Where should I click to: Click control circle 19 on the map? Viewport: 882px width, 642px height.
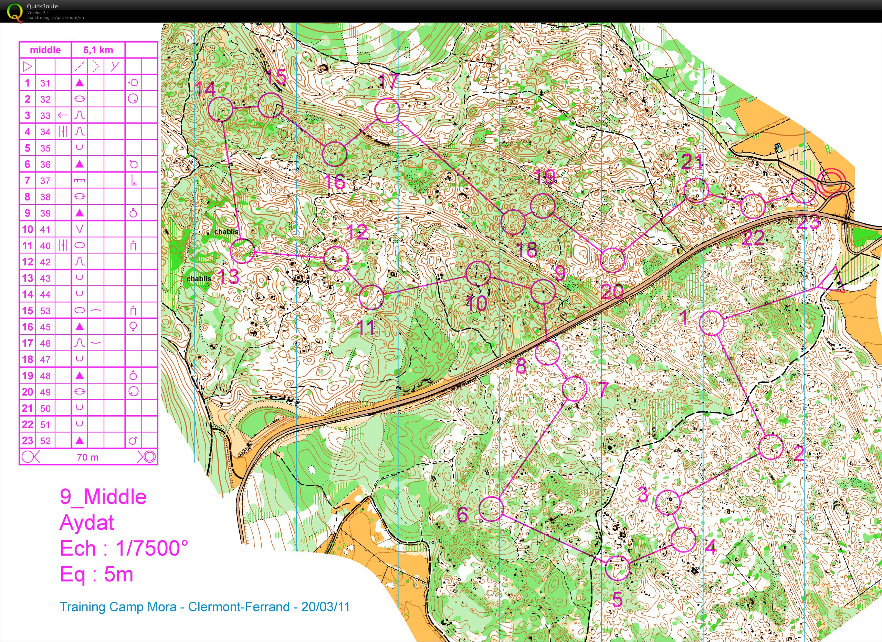tap(543, 206)
